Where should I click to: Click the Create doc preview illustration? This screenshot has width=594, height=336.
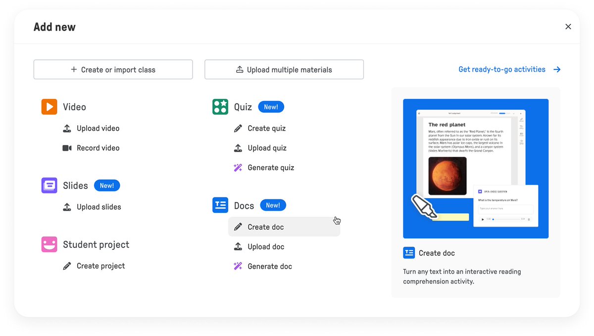point(476,169)
